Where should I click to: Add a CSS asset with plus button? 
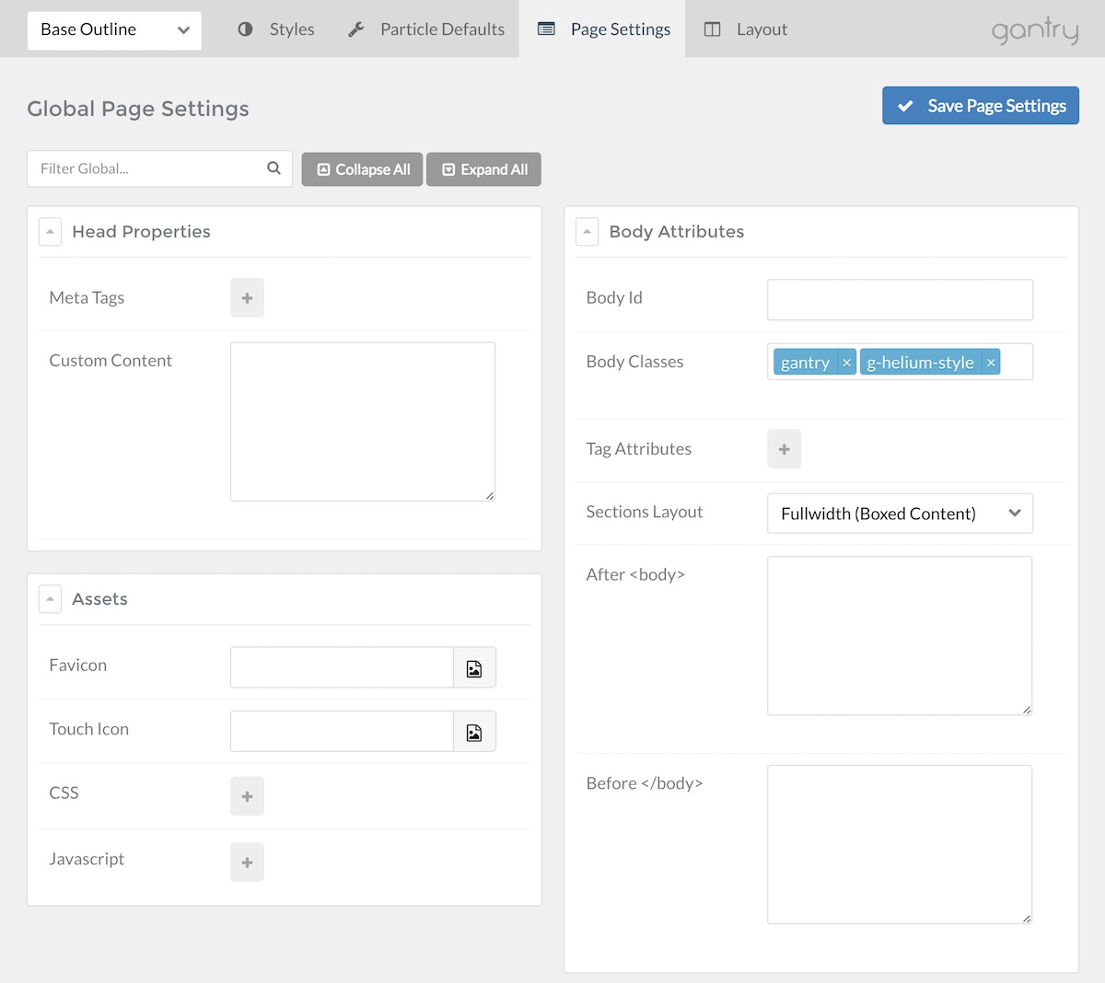coord(247,796)
